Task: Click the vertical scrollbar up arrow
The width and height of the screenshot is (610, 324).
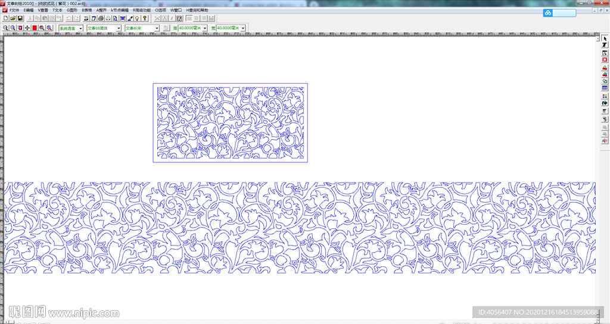Action: click(597, 39)
